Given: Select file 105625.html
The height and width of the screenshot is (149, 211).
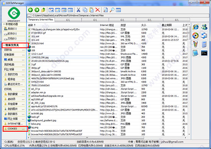Looking at the screenshot, I should 37,43.
